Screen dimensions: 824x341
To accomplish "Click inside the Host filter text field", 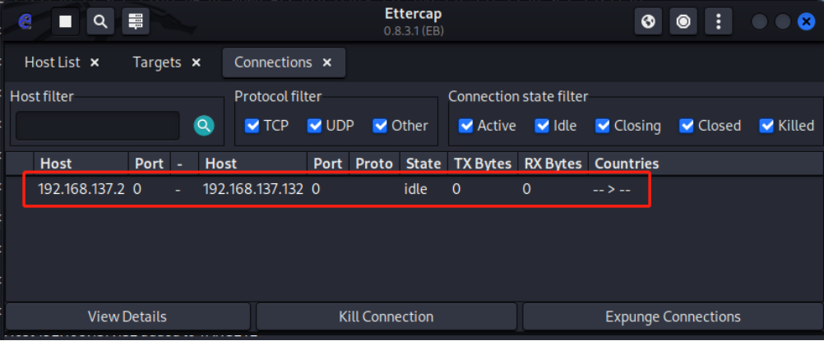I will pyautogui.click(x=97, y=126).
